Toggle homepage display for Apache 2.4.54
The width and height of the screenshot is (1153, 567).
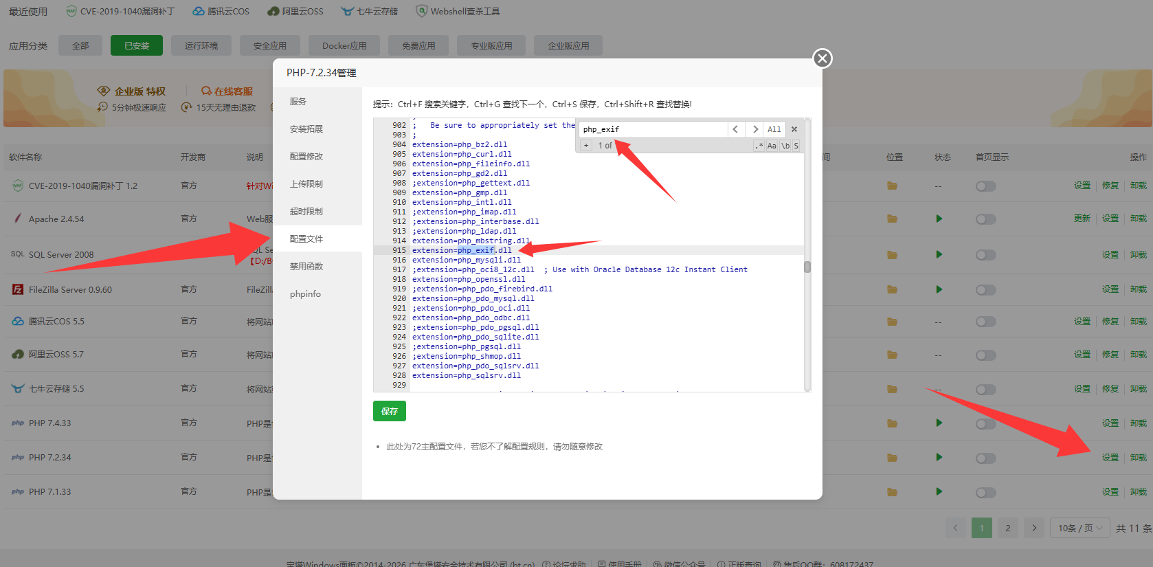point(985,219)
